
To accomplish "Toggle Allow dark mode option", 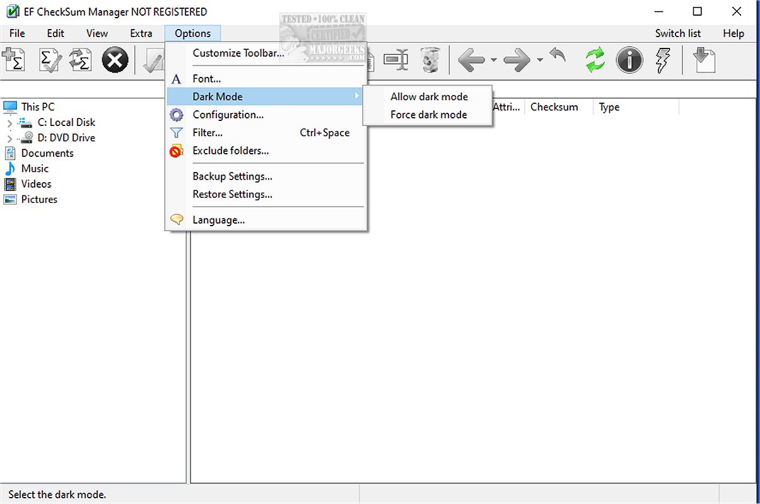I will coord(428,96).
